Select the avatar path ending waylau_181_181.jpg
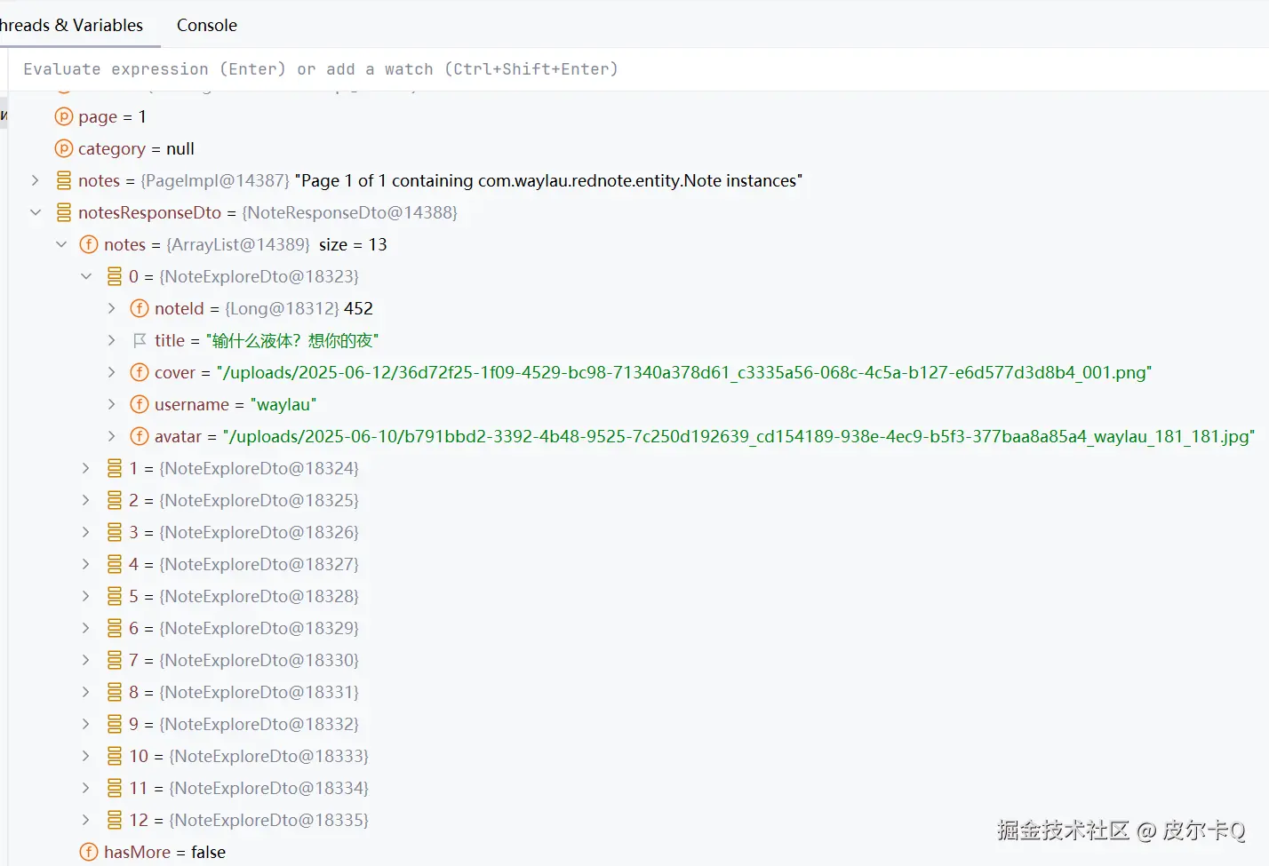Screen dimensions: 1269x866 pyautogui.click(x=738, y=436)
